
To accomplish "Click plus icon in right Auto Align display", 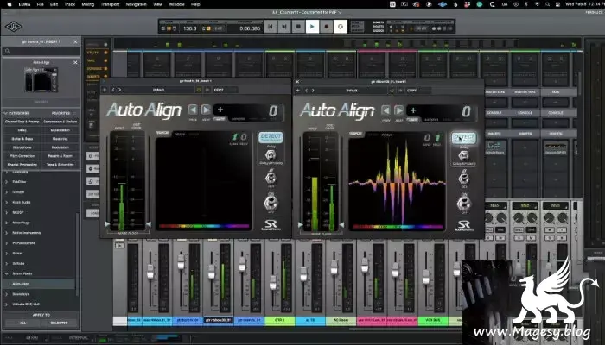I will click(413, 110).
